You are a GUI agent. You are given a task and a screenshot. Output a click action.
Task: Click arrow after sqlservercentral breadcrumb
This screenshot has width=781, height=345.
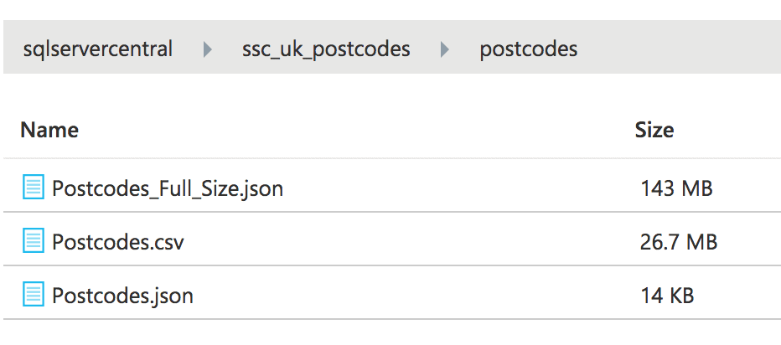207,49
